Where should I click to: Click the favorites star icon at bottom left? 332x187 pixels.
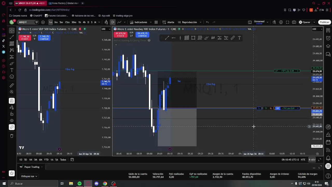click(12, 173)
